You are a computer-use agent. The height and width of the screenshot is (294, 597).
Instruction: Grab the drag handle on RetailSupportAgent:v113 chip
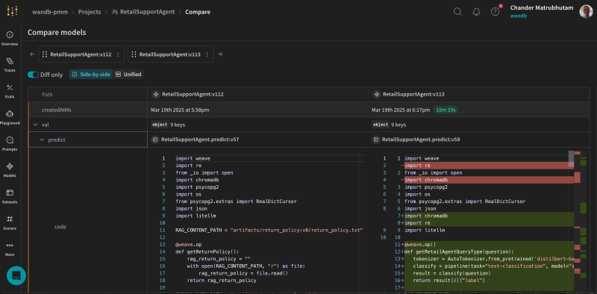[x=134, y=54]
